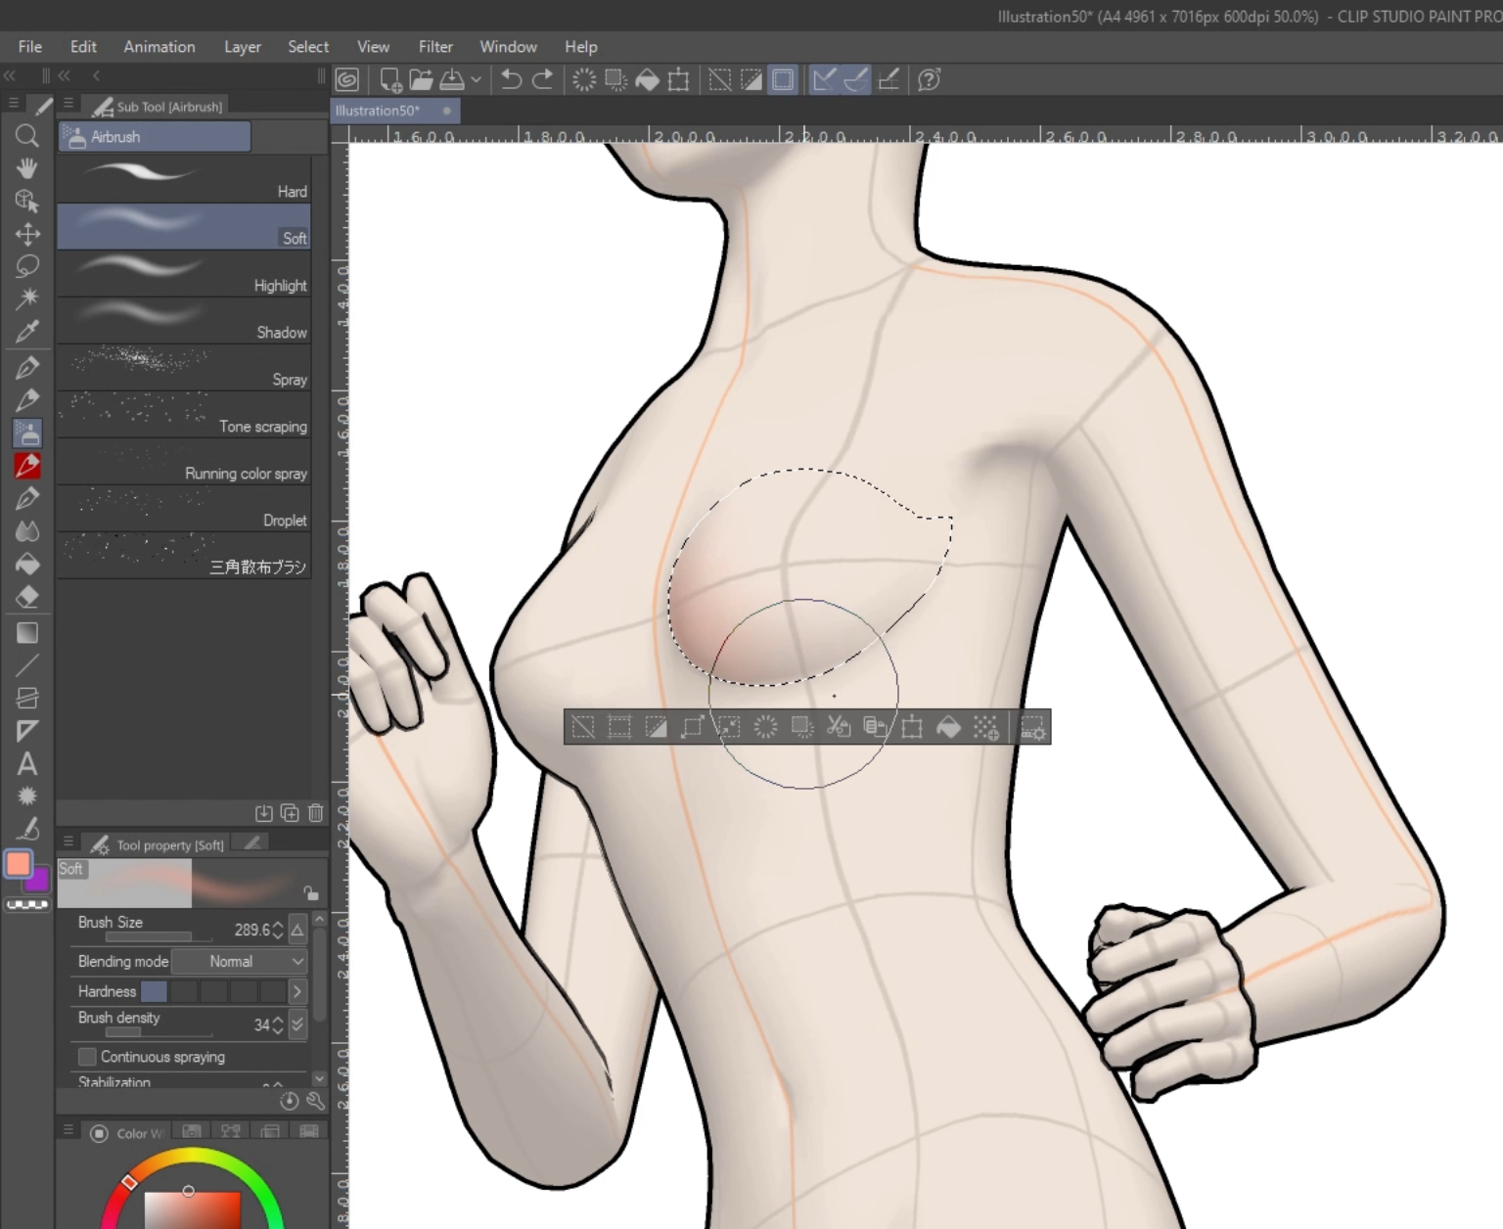Open Brush density dynamics settings button
The width and height of the screenshot is (1503, 1229).
coord(297,1024)
